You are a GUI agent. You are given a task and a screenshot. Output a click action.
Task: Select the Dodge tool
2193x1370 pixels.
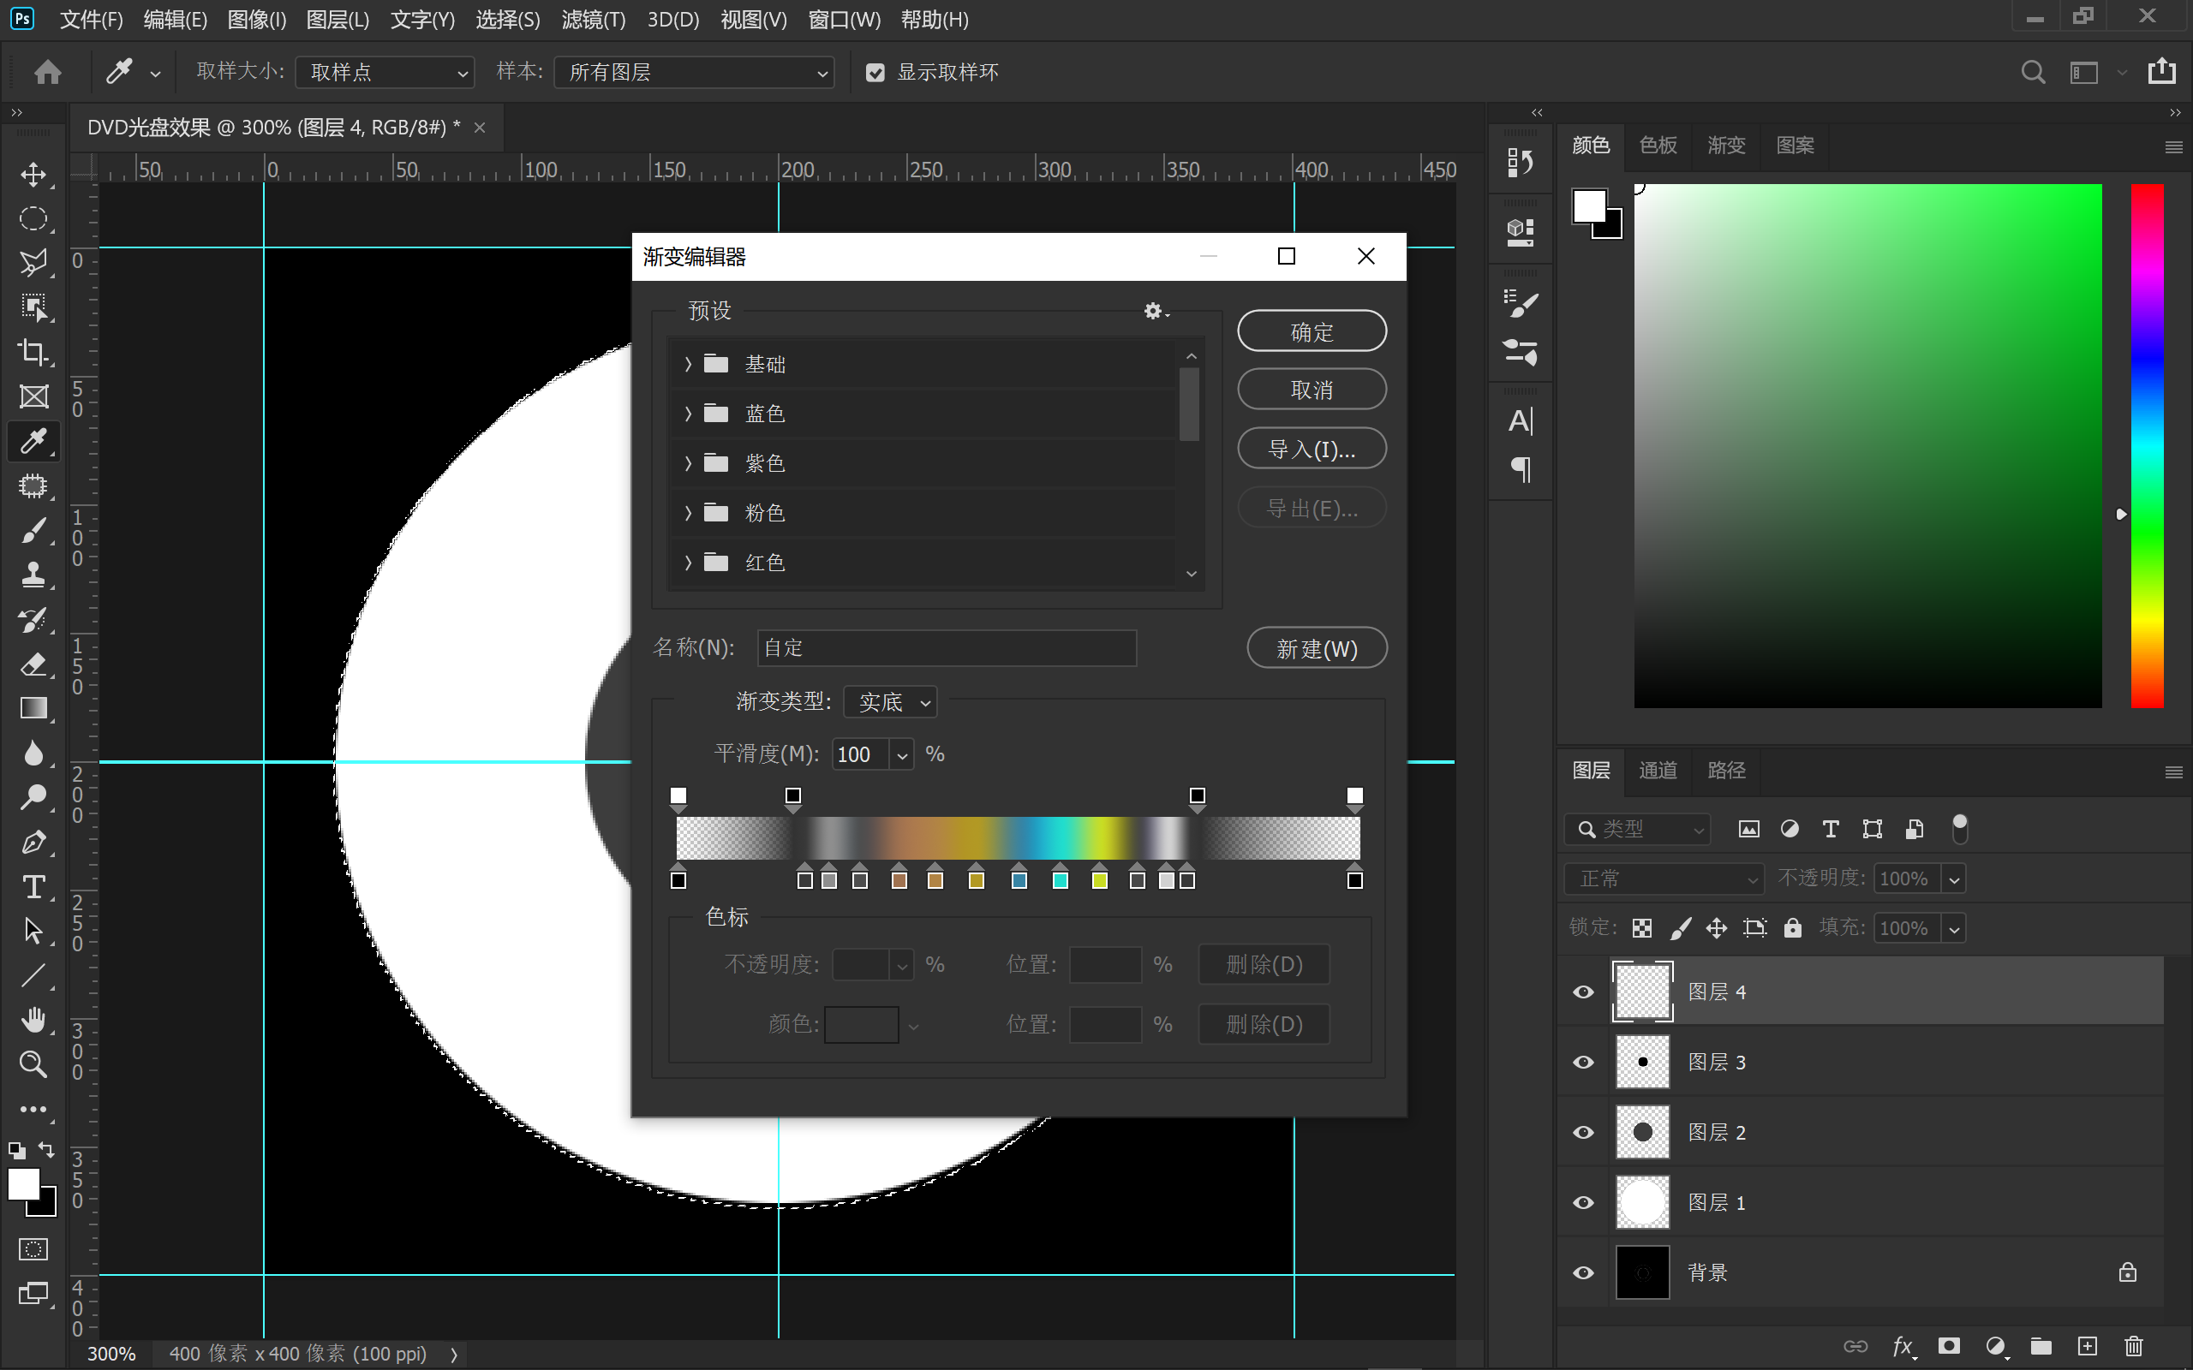click(33, 797)
